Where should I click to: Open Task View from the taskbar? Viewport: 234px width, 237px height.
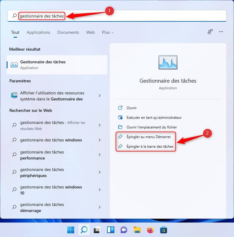click(97, 230)
